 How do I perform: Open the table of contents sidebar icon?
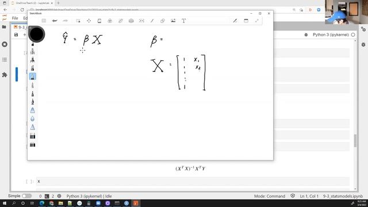[5, 60]
